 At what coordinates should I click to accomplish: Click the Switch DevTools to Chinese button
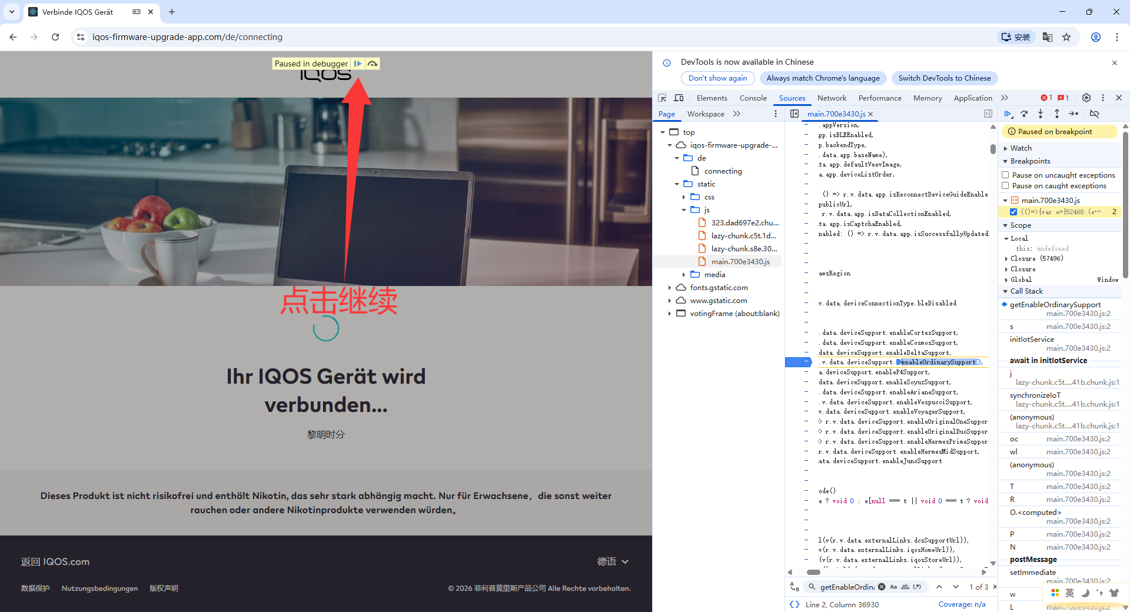[944, 78]
